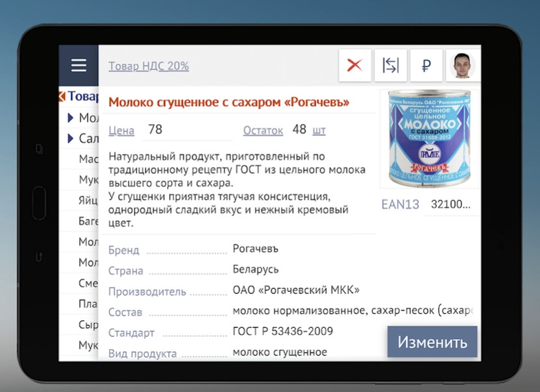The image size is (540, 392).
Task: Open the user profile avatar
Action: coord(463,66)
